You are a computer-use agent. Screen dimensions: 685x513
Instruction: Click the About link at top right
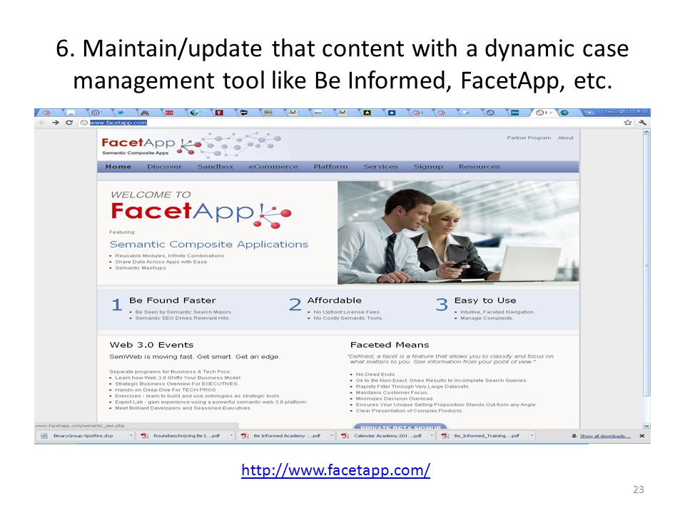pos(566,138)
